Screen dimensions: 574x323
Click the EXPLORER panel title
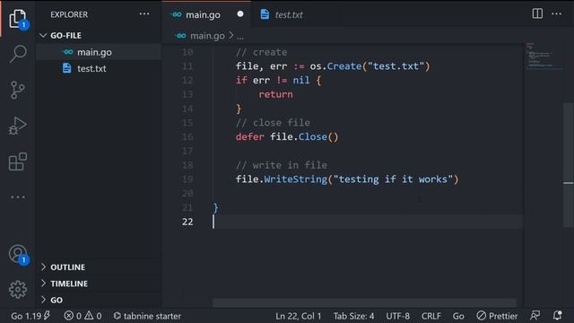click(x=69, y=14)
